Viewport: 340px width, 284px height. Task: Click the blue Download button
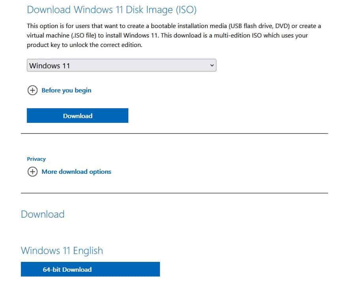pyautogui.click(x=78, y=116)
